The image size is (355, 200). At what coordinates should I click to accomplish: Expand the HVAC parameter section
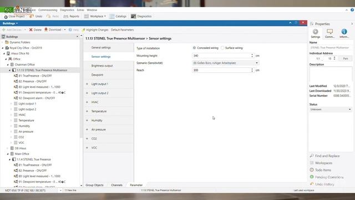[x=87, y=102]
